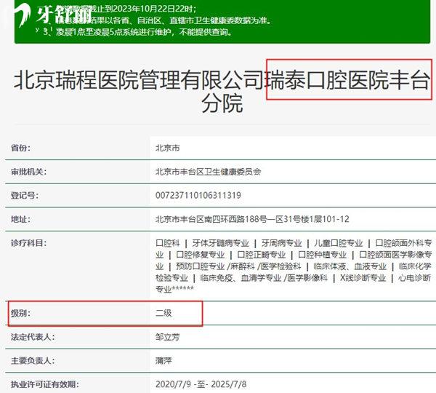Click the 级别 level label
The width and height of the screenshot is (436, 393).
(20, 314)
